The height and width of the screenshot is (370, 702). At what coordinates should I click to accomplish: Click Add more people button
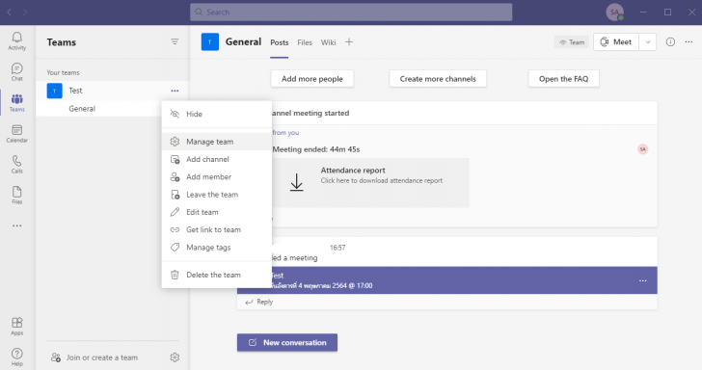click(312, 79)
